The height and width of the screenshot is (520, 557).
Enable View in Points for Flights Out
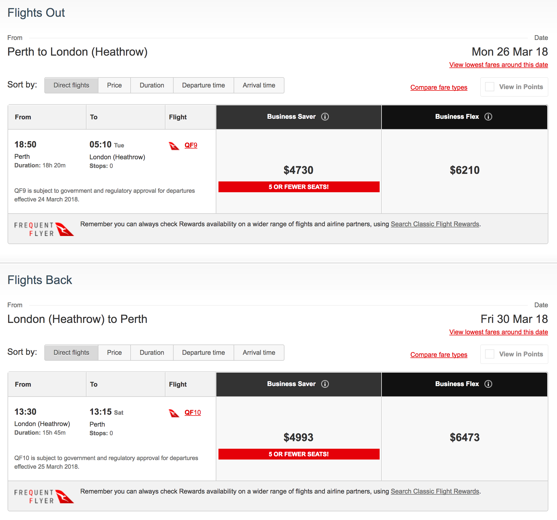489,87
